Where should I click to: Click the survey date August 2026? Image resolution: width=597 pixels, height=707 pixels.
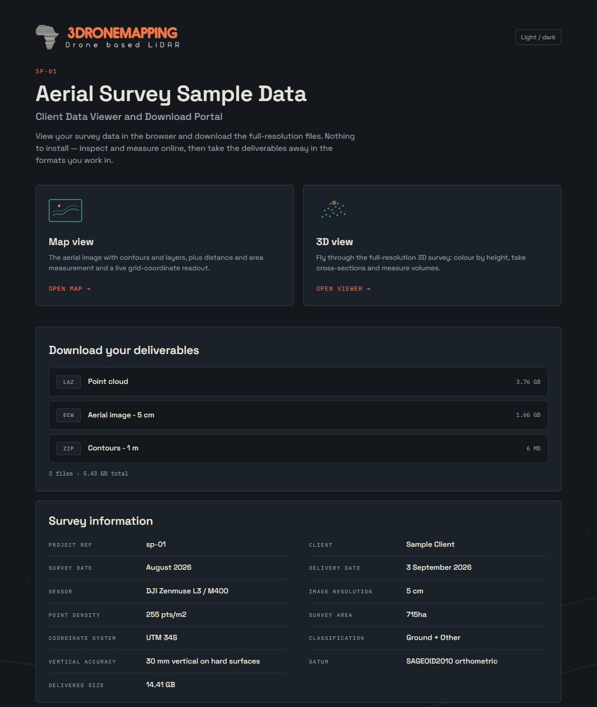[169, 568]
